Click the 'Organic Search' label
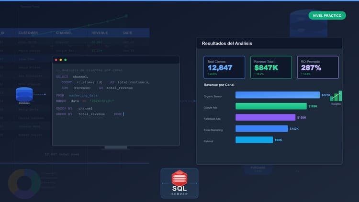This screenshot has width=359, height=202. [x=213, y=96]
